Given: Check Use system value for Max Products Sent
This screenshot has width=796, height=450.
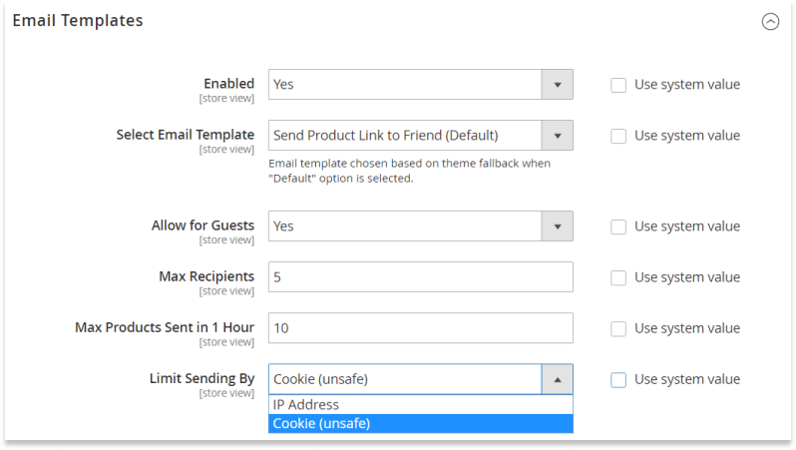Looking at the screenshot, I should pyautogui.click(x=618, y=328).
